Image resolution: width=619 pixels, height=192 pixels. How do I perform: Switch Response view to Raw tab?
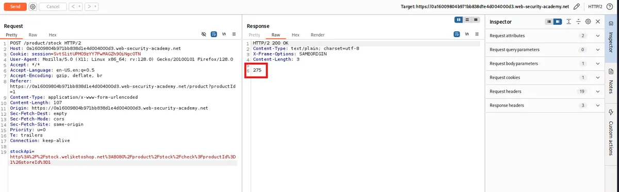pyautogui.click(x=275, y=34)
